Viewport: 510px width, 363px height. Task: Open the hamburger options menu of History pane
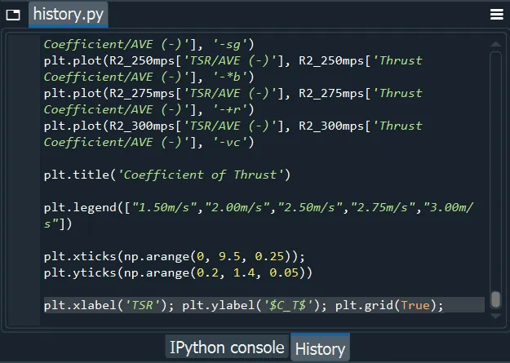(497, 15)
